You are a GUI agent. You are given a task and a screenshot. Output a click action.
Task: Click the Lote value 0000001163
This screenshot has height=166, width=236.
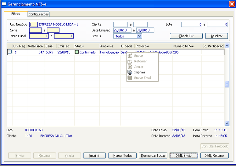[x=34, y=130]
